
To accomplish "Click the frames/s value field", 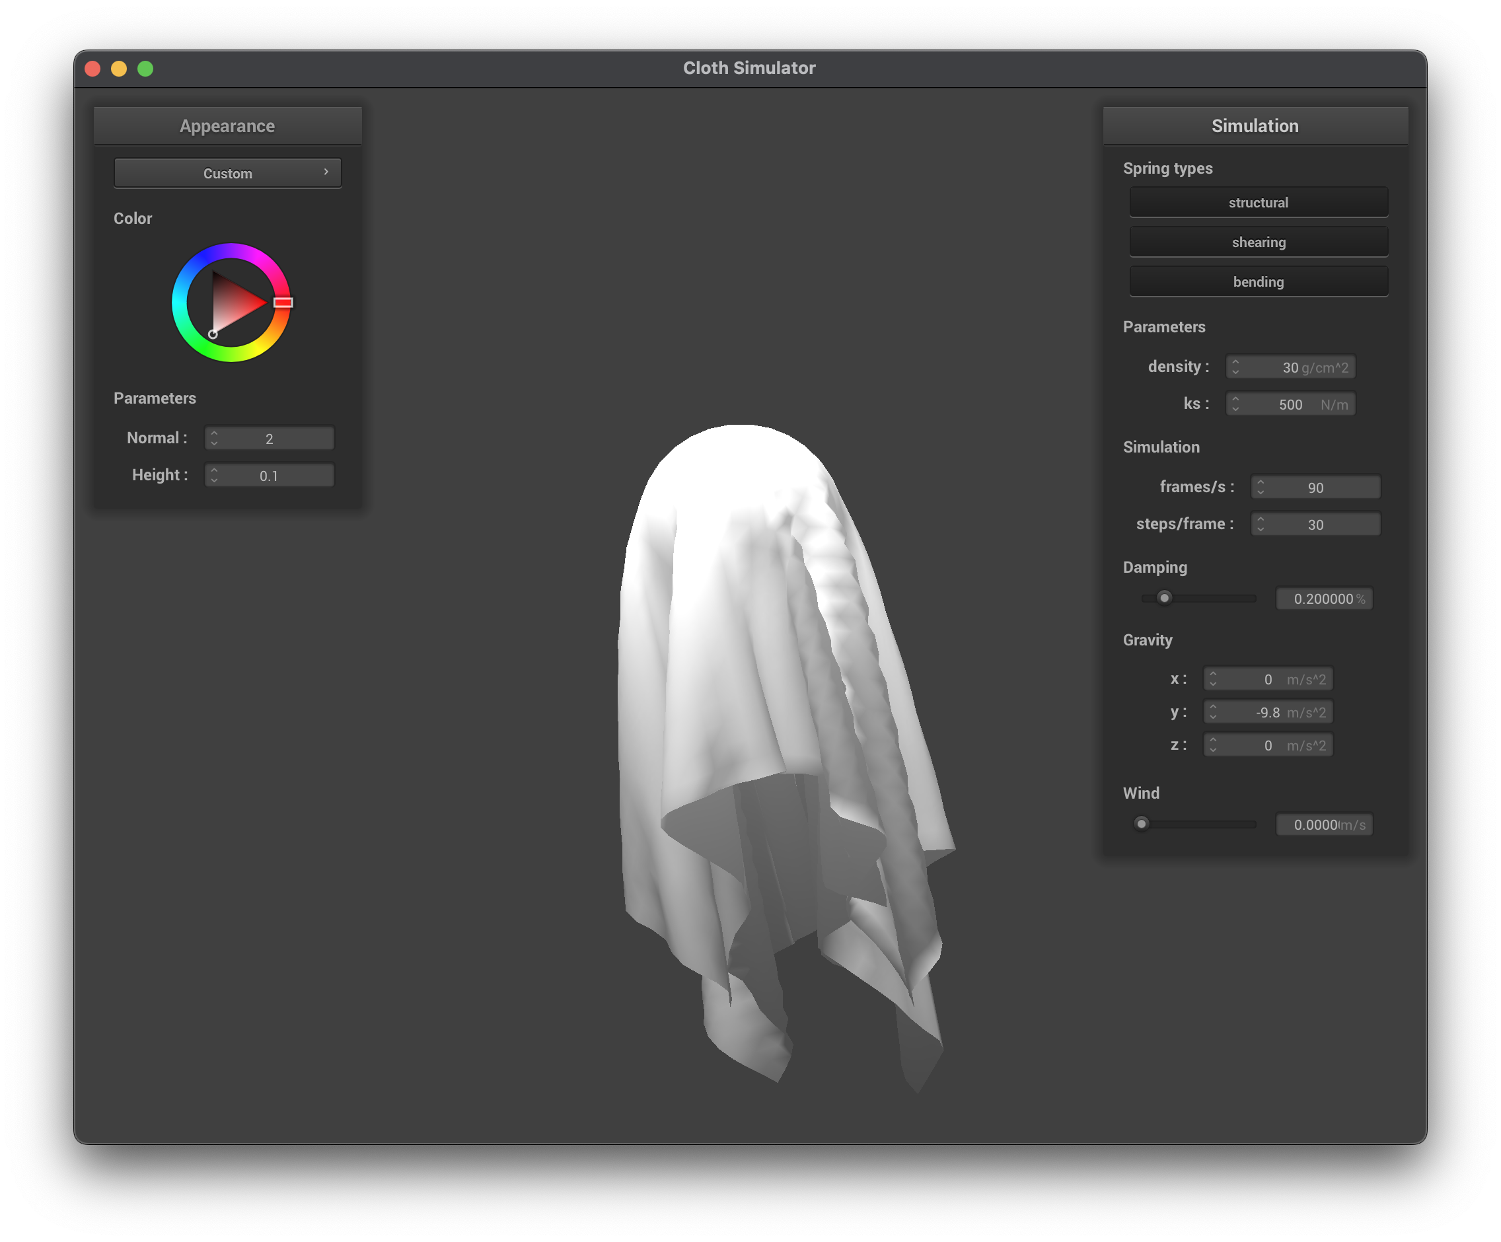I will coord(1315,488).
